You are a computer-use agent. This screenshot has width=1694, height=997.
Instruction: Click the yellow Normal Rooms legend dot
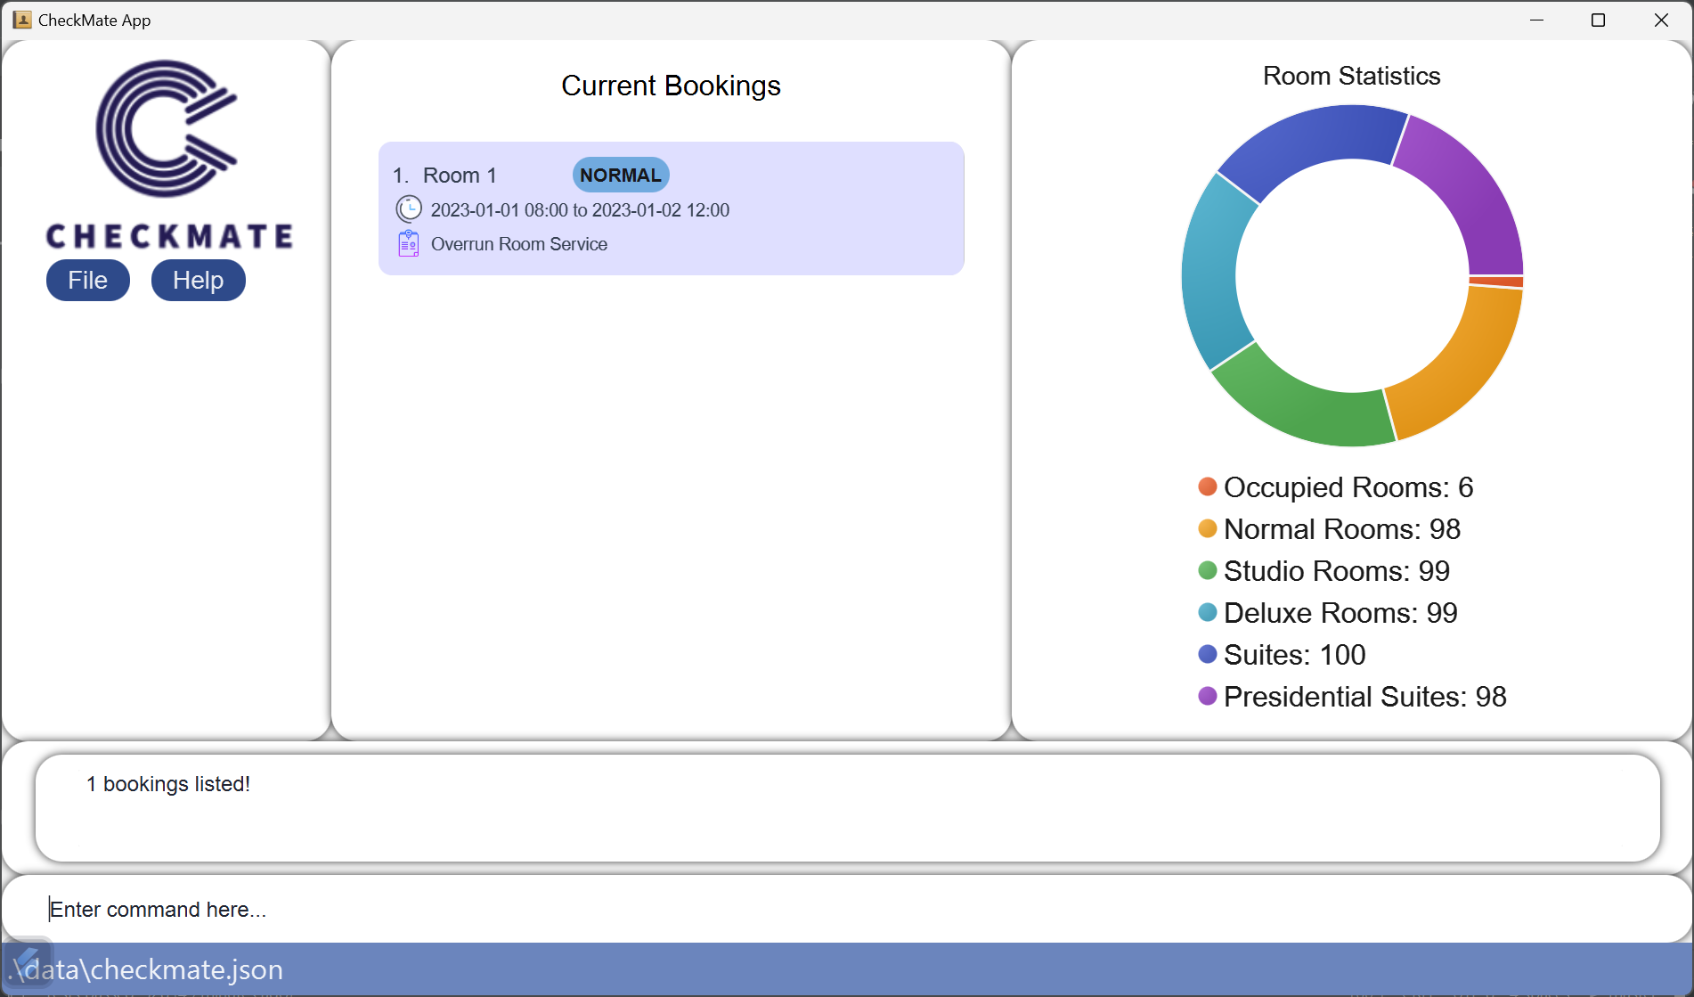point(1208,528)
